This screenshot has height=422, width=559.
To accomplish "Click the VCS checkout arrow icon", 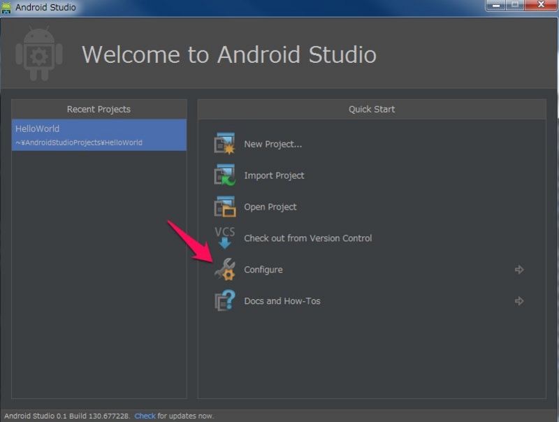I will (224, 238).
